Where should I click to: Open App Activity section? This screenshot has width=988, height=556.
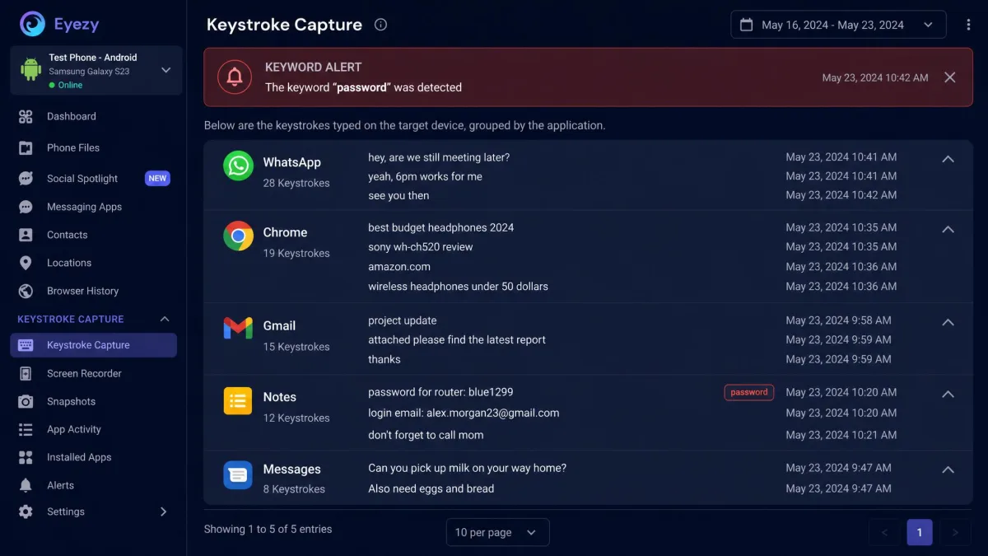pyautogui.click(x=74, y=429)
